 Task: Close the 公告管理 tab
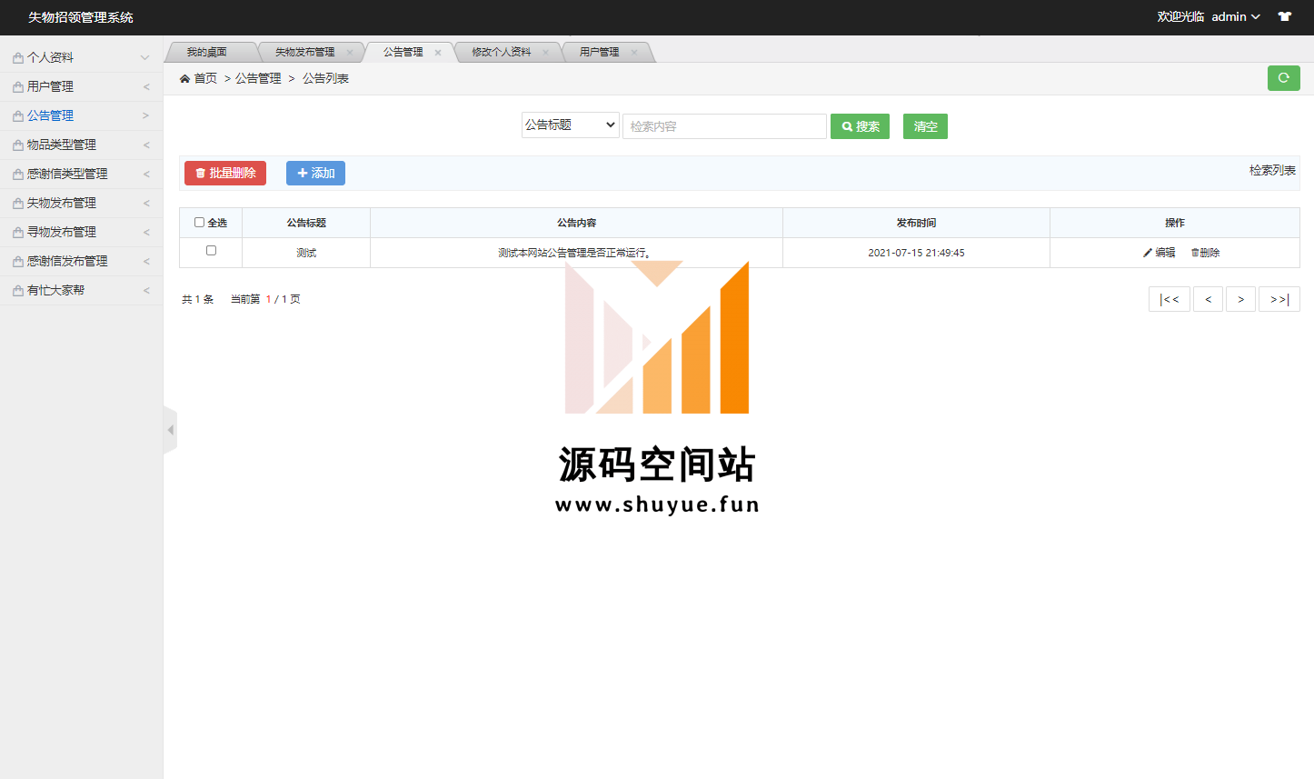pos(438,53)
